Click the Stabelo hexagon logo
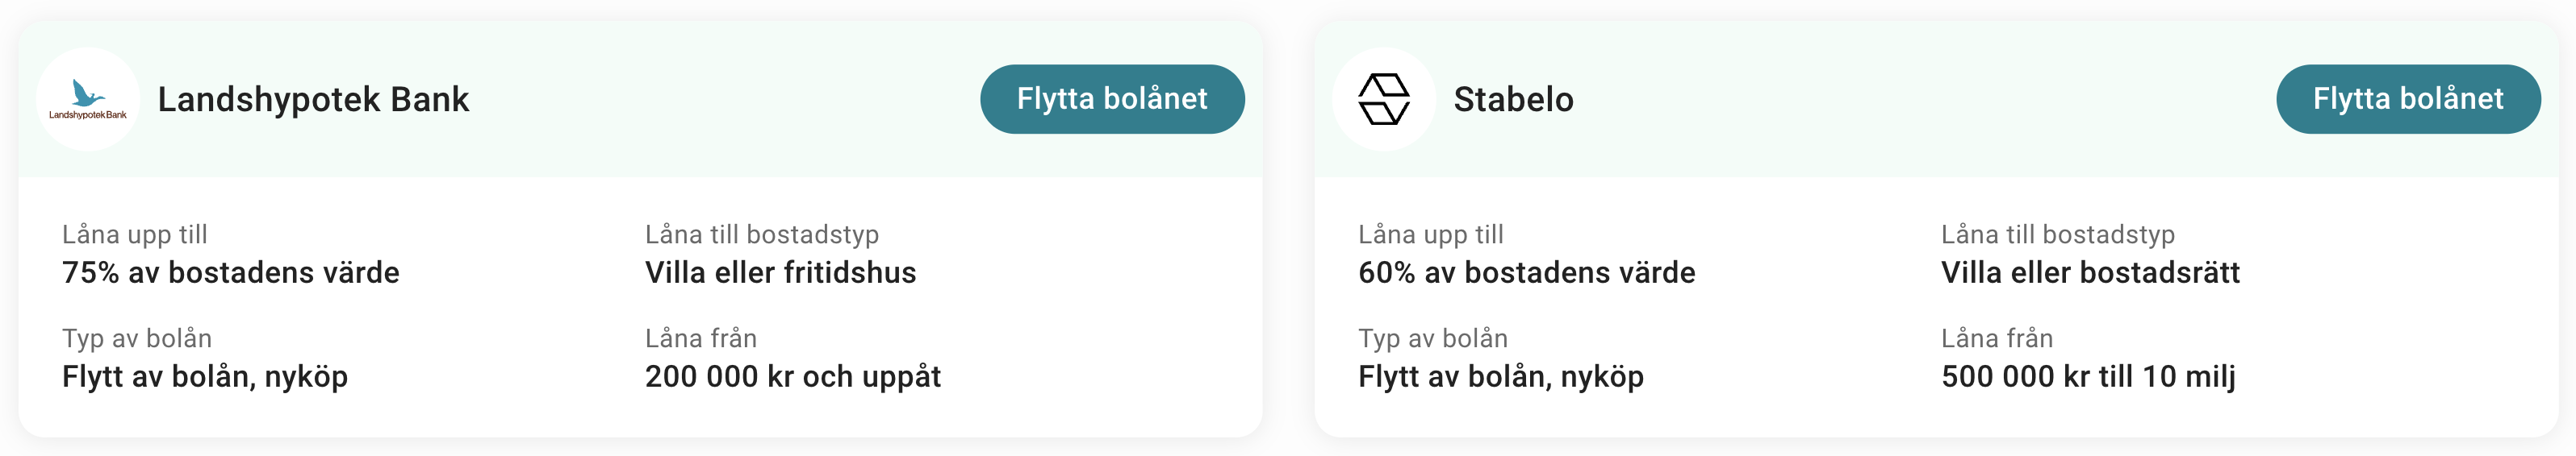Image resolution: width=2576 pixels, height=456 pixels. click(x=1383, y=99)
